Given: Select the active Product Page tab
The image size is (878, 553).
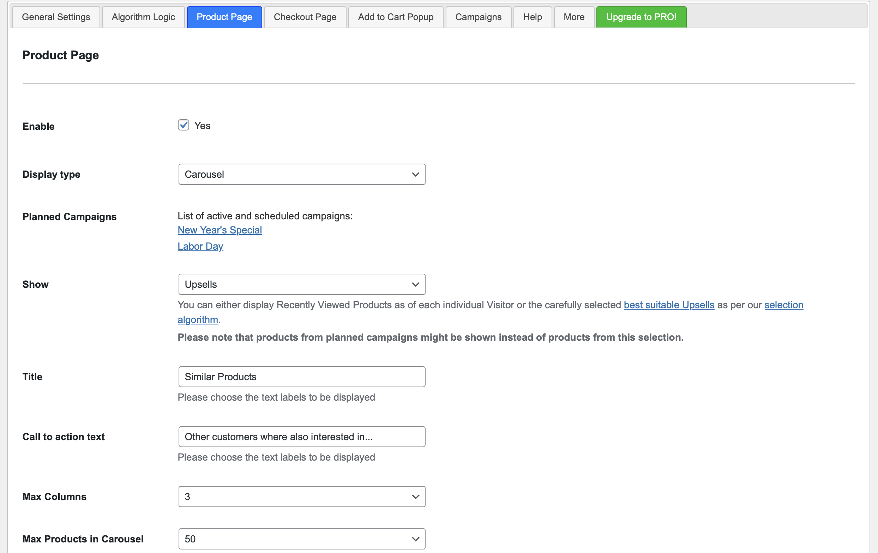Looking at the screenshot, I should point(224,17).
